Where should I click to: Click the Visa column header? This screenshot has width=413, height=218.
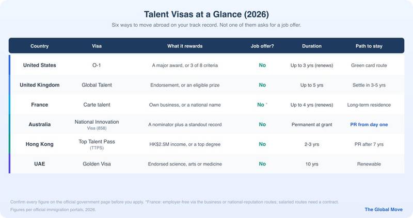(97, 46)
